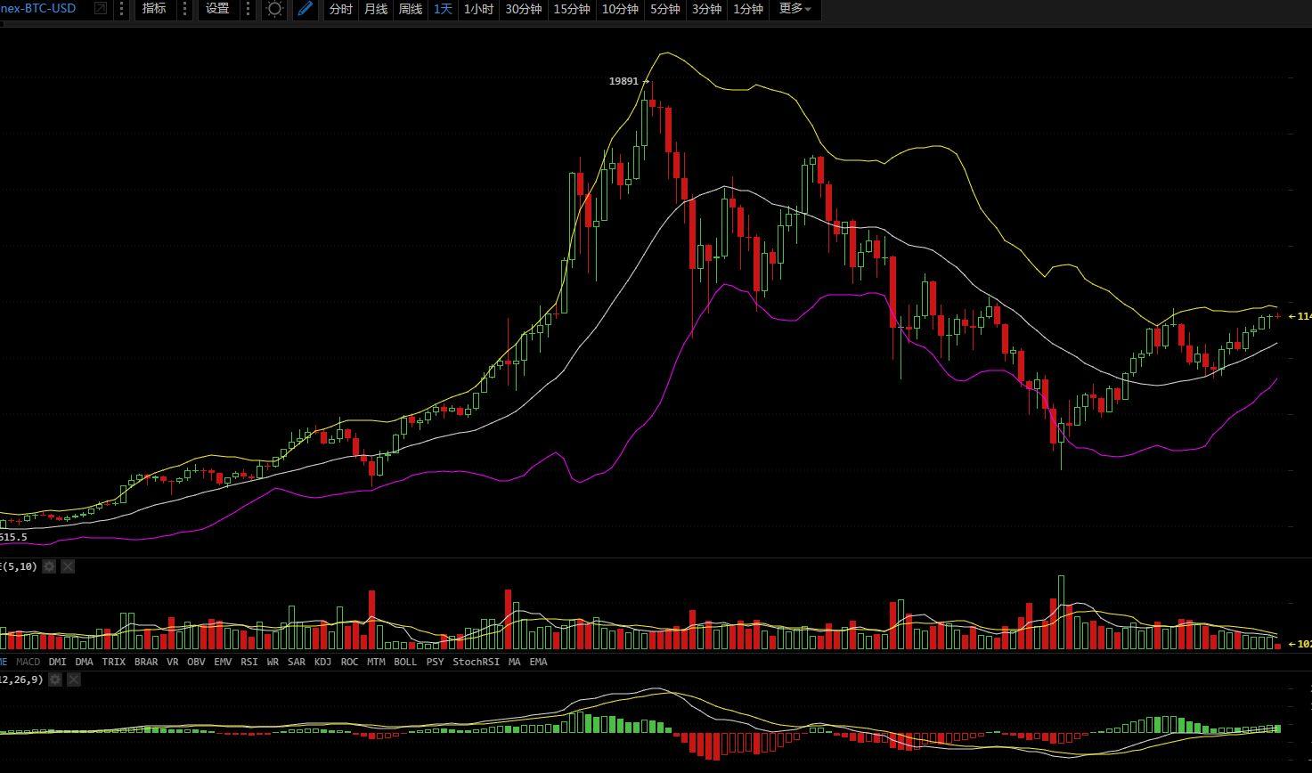This screenshot has width=1312, height=773.
Task: Choose the DMA sub-indicator
Action: tap(84, 662)
